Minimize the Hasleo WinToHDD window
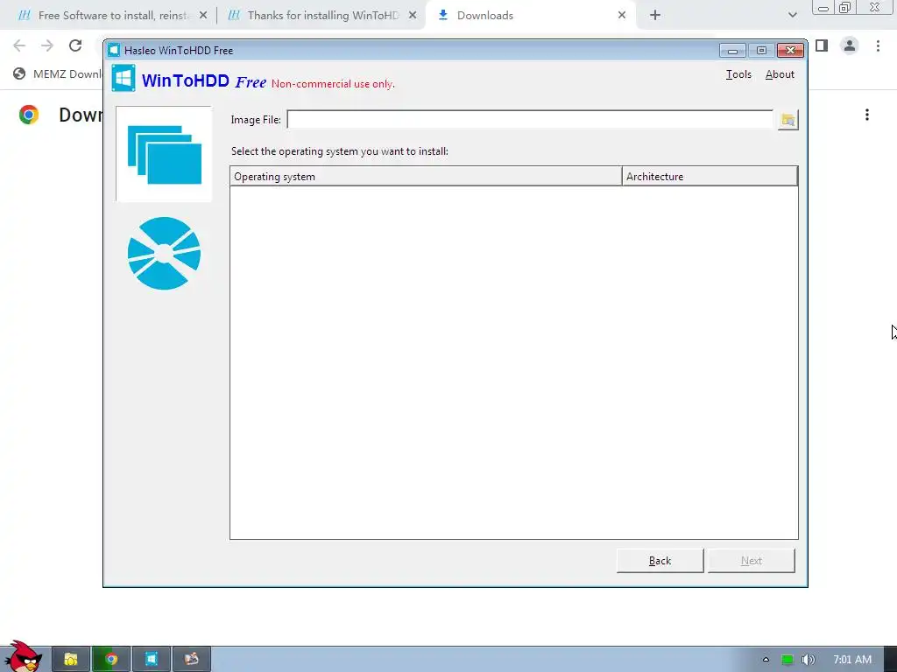Screen dimensions: 897x672 click(x=732, y=51)
